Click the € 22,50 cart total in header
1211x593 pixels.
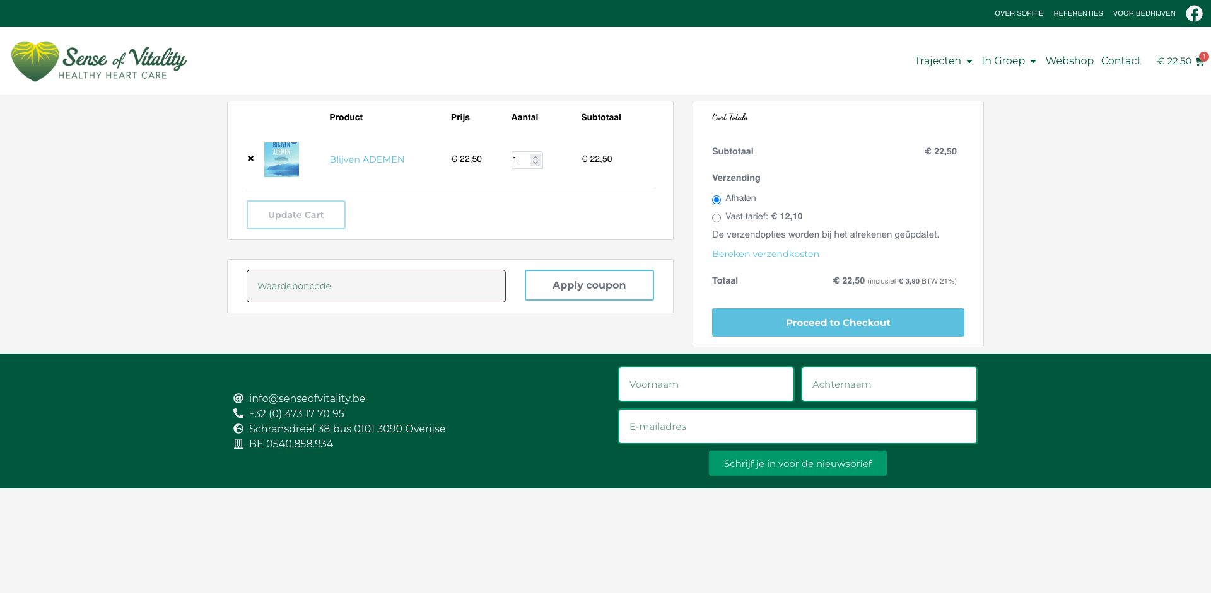pyautogui.click(x=1174, y=61)
